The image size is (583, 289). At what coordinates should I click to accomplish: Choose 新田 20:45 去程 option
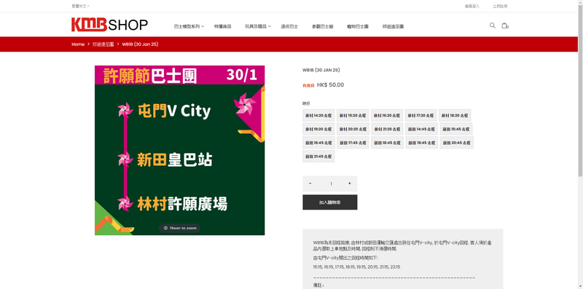coord(457,143)
